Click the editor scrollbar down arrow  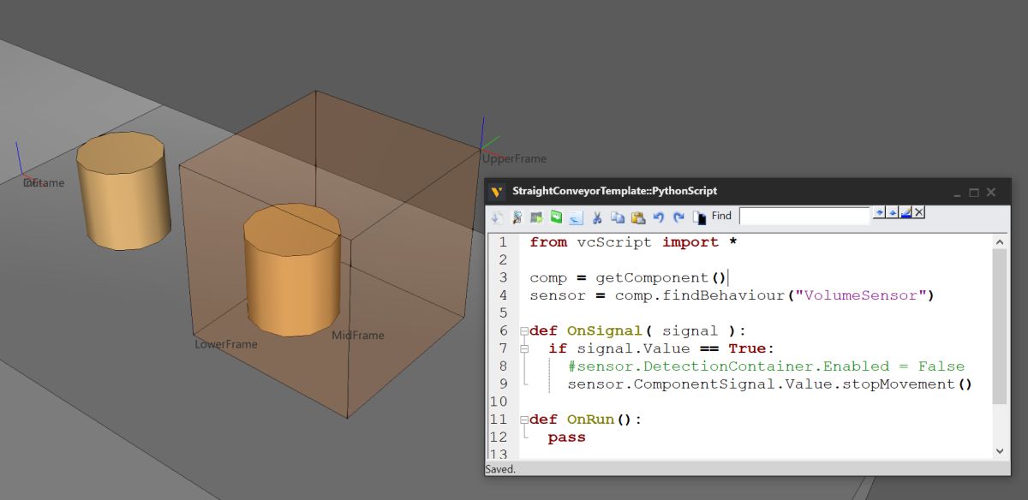1000,450
